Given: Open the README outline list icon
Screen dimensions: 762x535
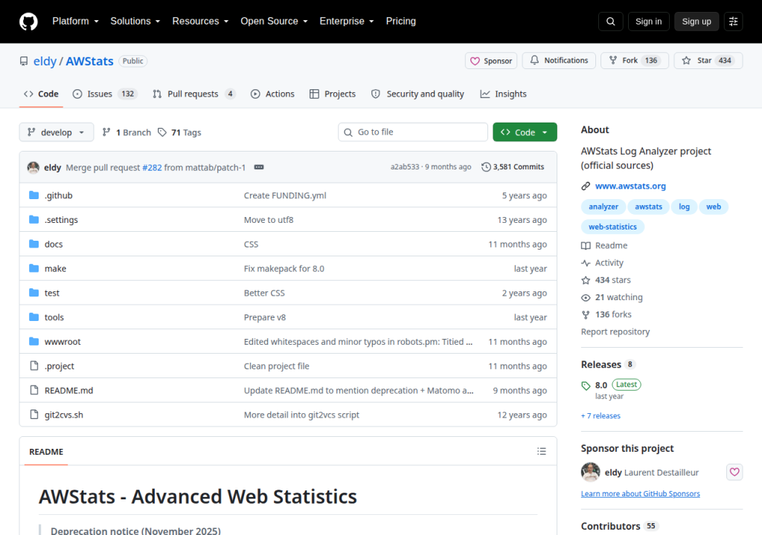Looking at the screenshot, I should pos(542,452).
